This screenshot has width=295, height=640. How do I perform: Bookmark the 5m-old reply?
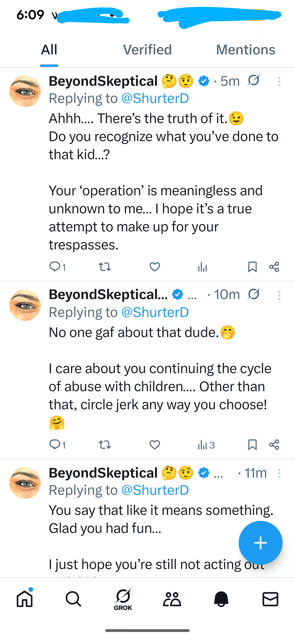click(x=252, y=267)
